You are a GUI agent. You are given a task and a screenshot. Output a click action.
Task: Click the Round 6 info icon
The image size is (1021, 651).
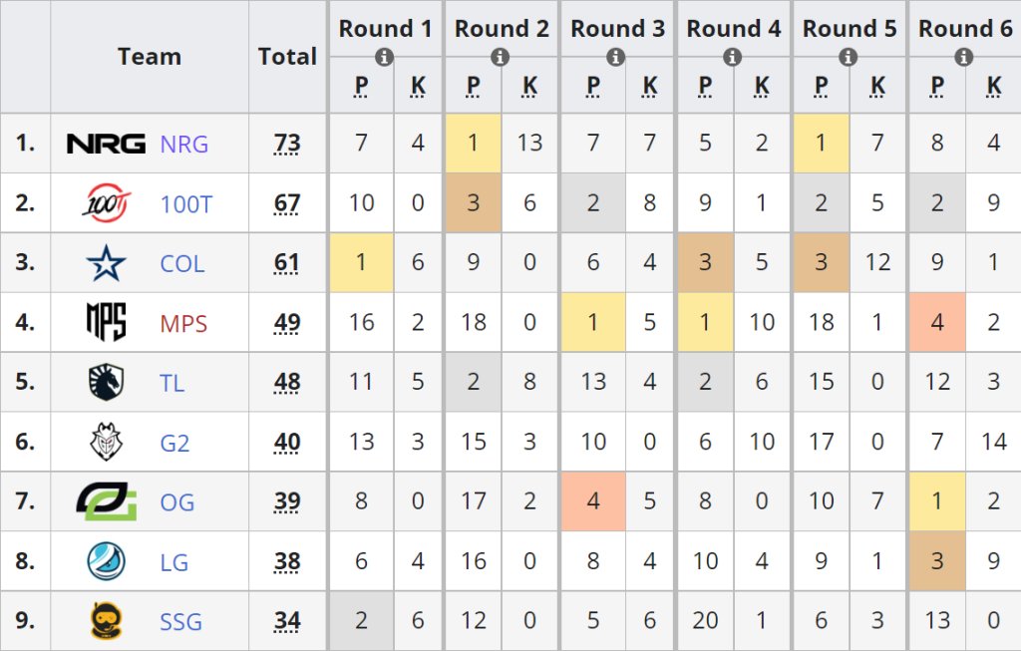[964, 57]
